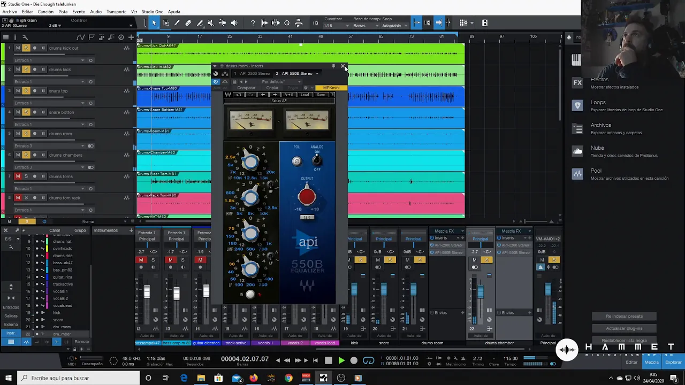The width and height of the screenshot is (685, 385).
Task: Select the Paint brush tool
Action: click(200, 23)
